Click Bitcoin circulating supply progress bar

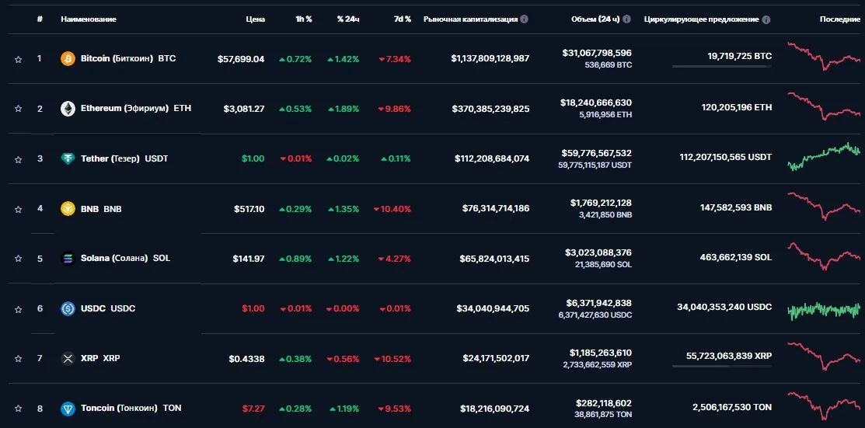[x=721, y=67]
